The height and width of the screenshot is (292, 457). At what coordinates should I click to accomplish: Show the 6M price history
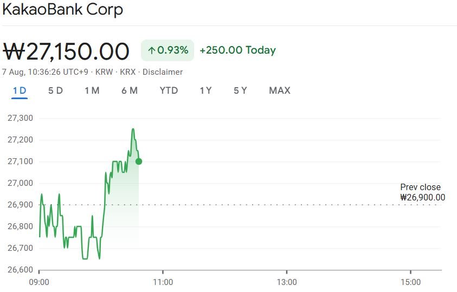(x=130, y=90)
